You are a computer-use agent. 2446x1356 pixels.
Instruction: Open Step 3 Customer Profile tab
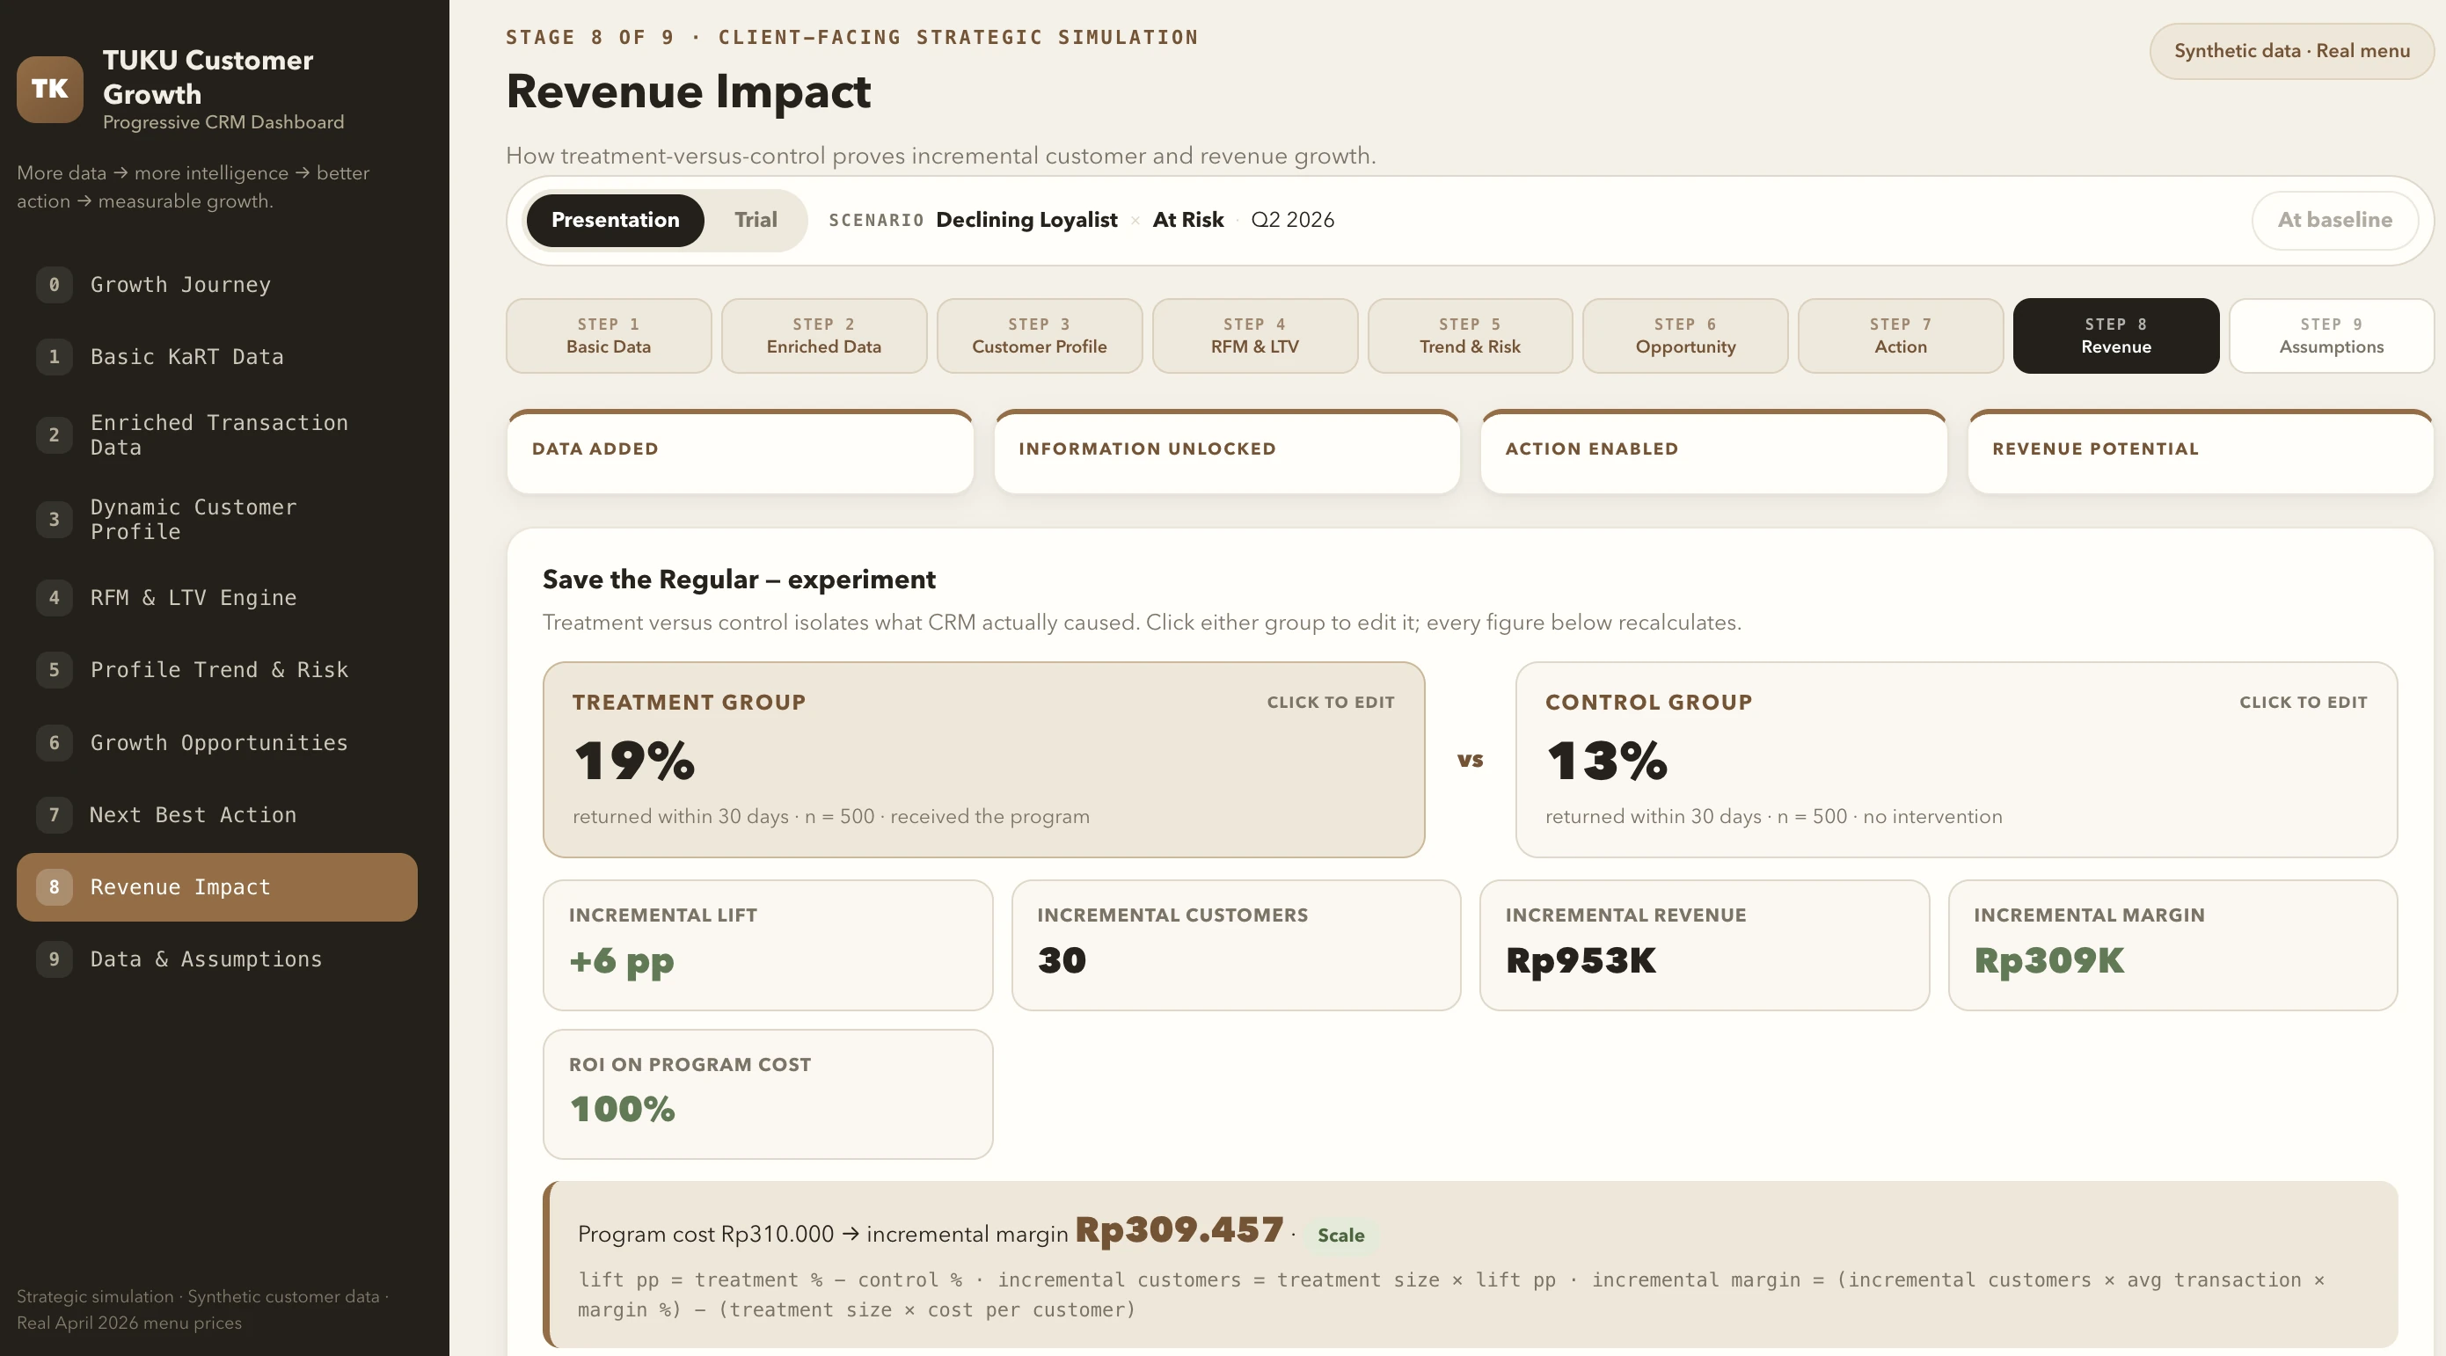pos(1040,336)
